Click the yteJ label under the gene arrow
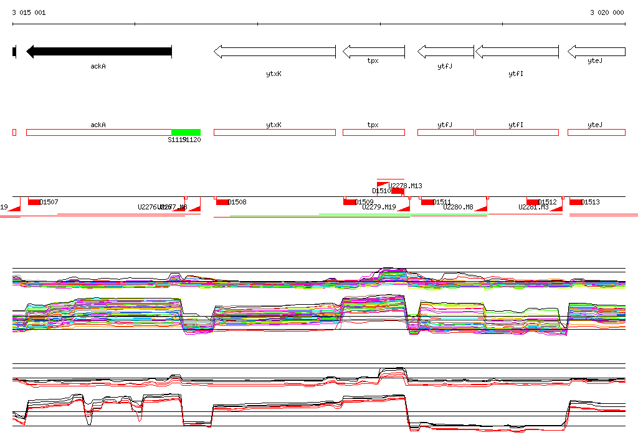 click(x=595, y=60)
